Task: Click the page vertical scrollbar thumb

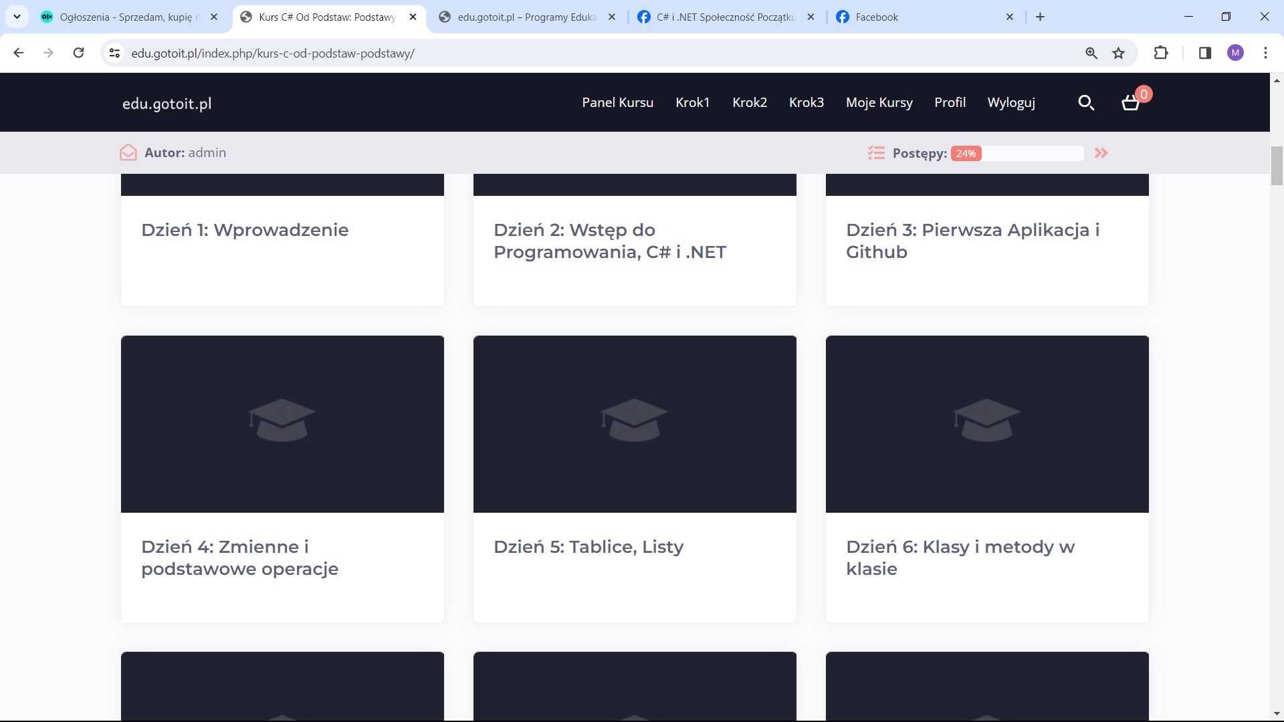Action: pyautogui.click(x=1277, y=165)
